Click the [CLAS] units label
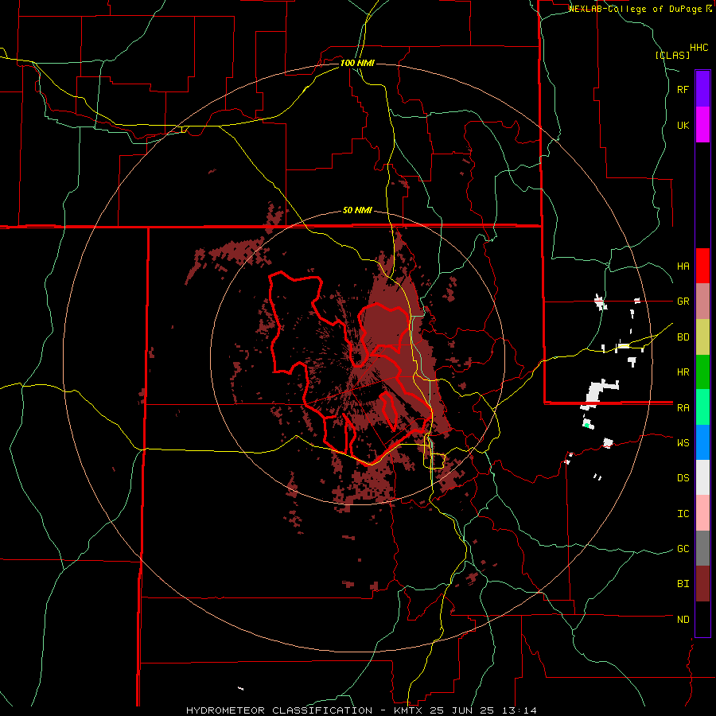The height and width of the screenshot is (716, 716). [x=672, y=55]
